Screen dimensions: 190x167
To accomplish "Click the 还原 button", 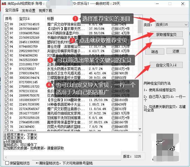I will (x=176, y=51).
